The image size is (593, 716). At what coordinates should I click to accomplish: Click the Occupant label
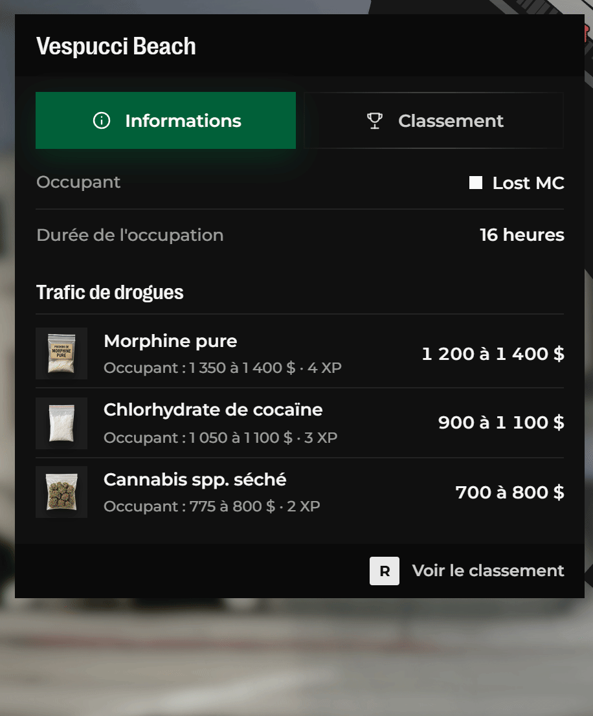click(x=78, y=182)
